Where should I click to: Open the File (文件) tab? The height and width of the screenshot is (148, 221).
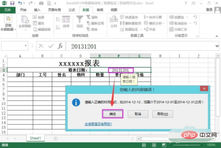pos(8,10)
